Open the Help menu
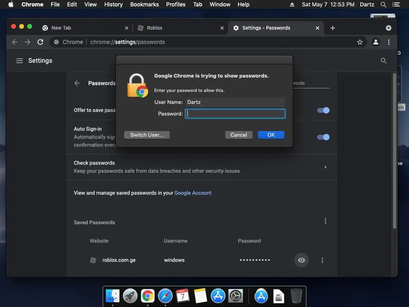This screenshot has width=409, height=307. (x=243, y=4)
